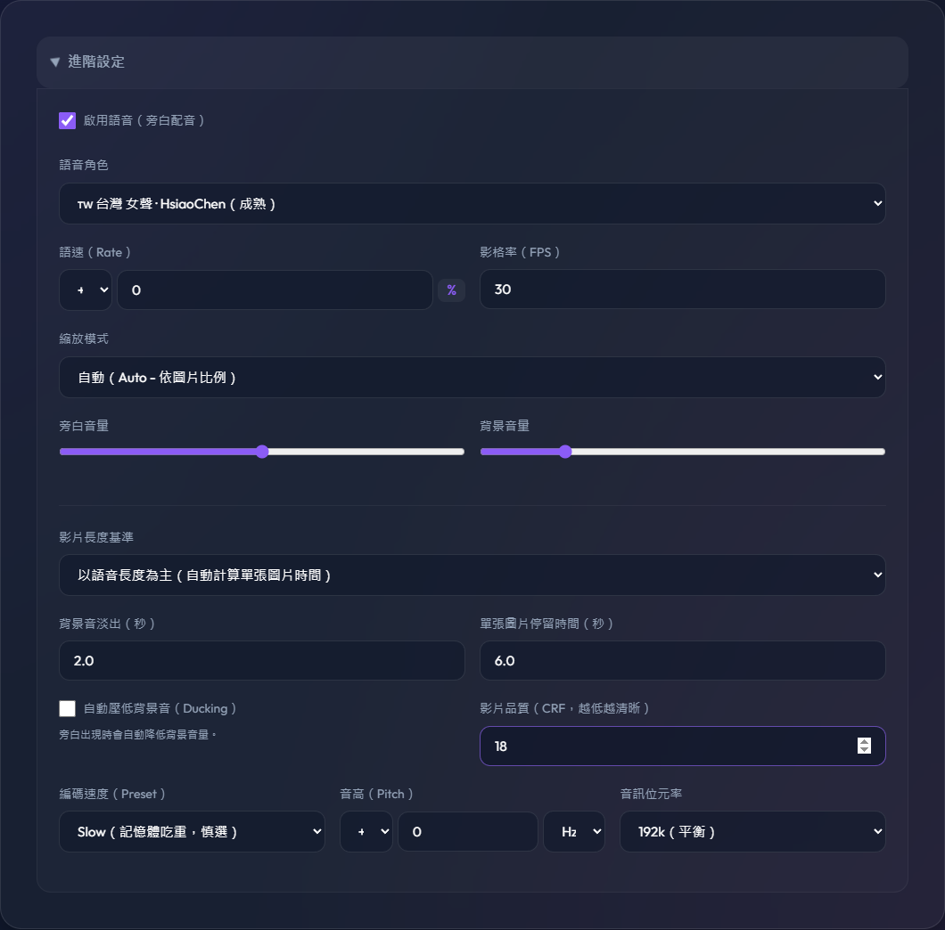The image size is (945, 930).
Task: Uncheck 啟用語音（旁白配音）checkbox
Action: (x=68, y=120)
